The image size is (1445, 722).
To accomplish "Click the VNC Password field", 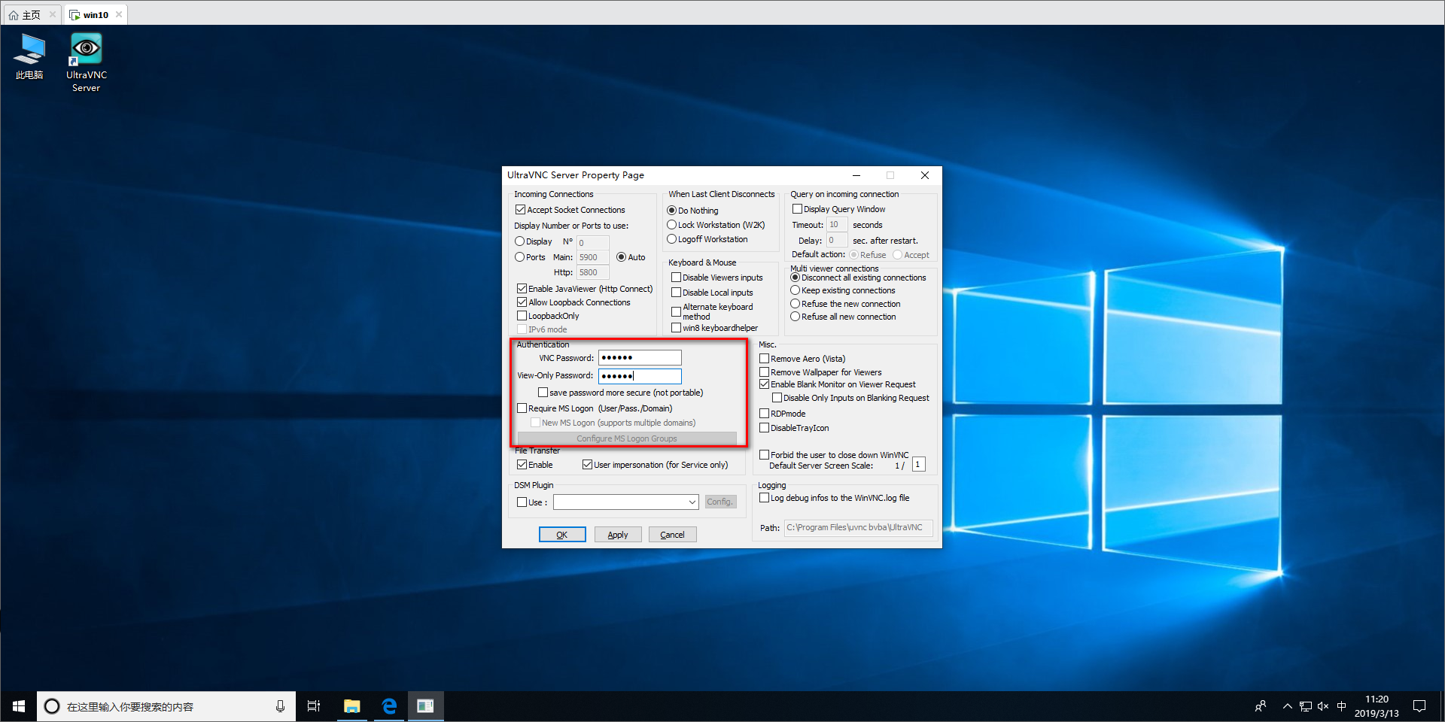I will 640,358.
